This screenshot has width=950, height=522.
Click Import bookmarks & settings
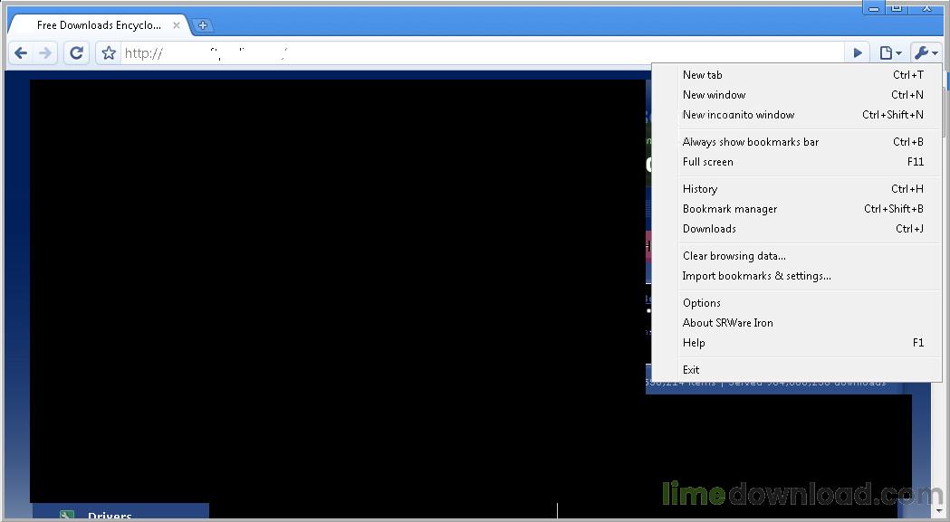[x=757, y=276]
